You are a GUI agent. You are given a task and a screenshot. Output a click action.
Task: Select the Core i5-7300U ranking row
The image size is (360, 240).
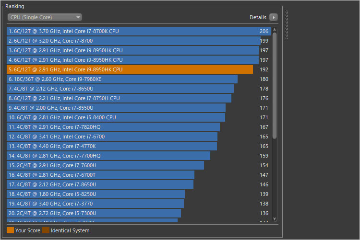93,213
